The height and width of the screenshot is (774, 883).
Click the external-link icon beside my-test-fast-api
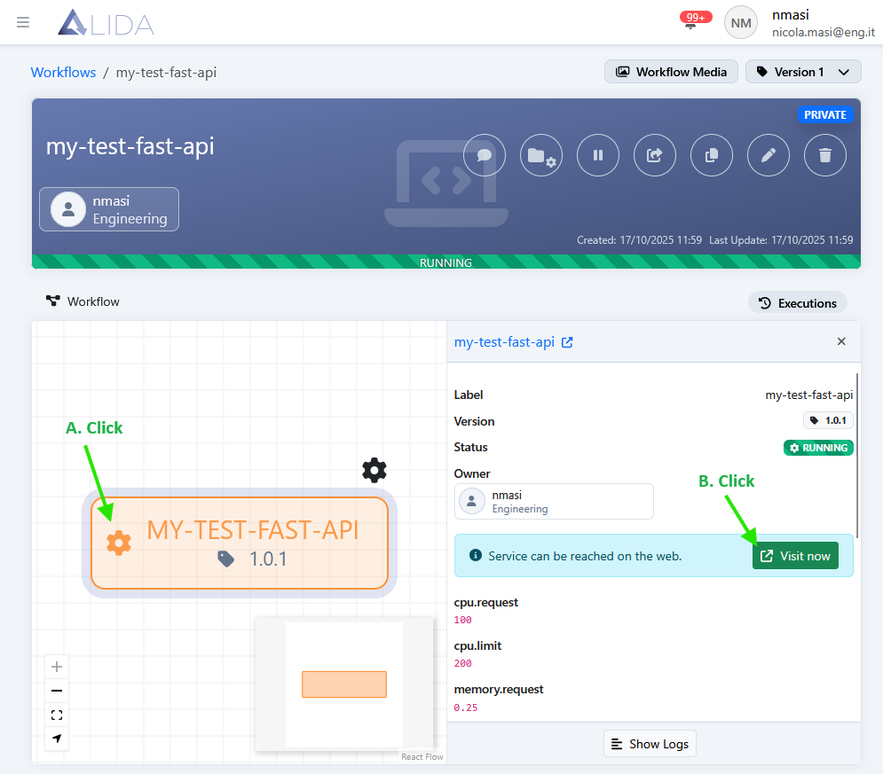(567, 342)
